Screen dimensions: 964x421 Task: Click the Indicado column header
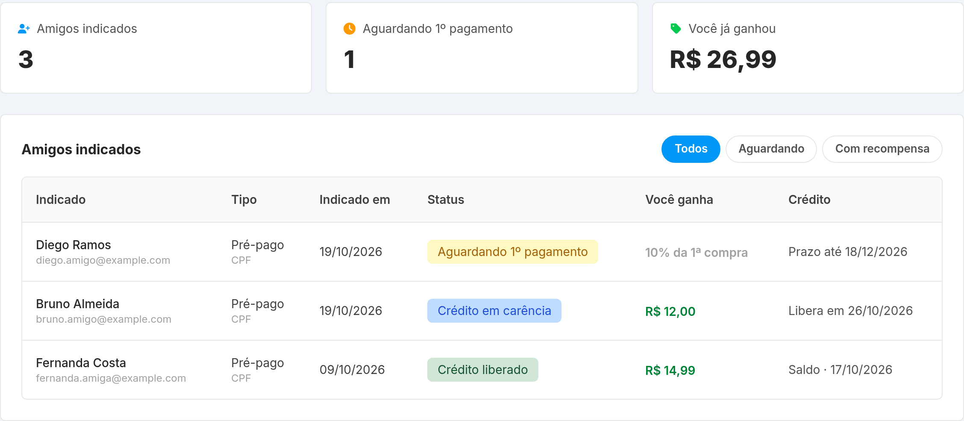(61, 200)
